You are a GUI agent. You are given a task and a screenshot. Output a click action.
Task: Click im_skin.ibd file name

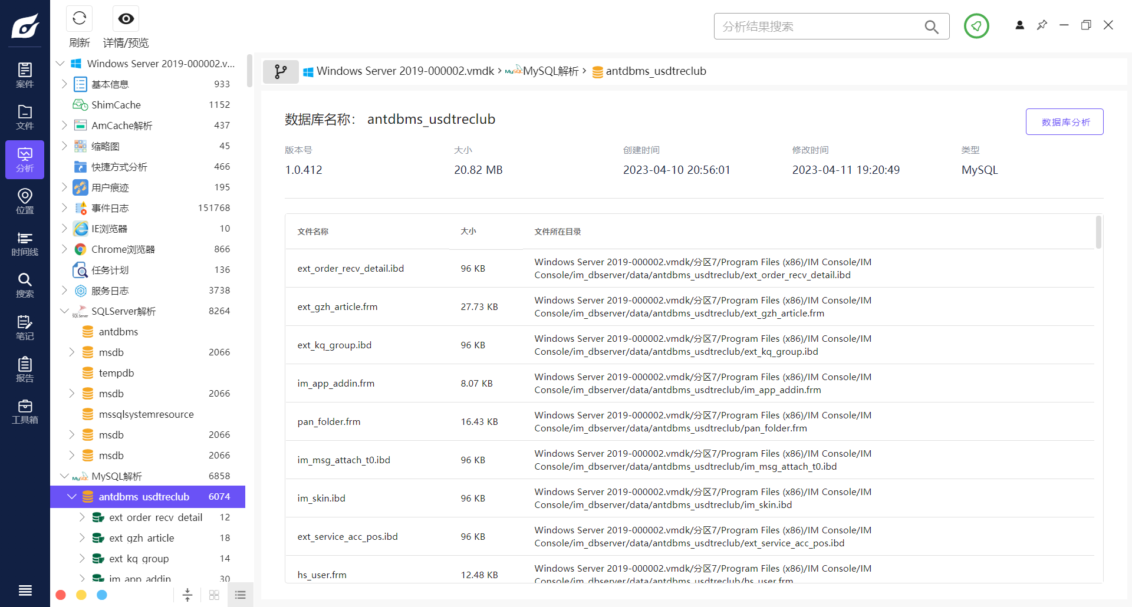click(321, 499)
